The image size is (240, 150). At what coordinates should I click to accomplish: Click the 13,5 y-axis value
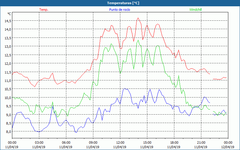click(8, 38)
